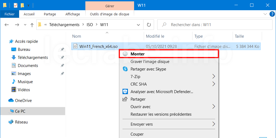Select the Gérer contextual tab header
This screenshot has height=138, width=276.
pyautogui.click(x=110, y=6)
